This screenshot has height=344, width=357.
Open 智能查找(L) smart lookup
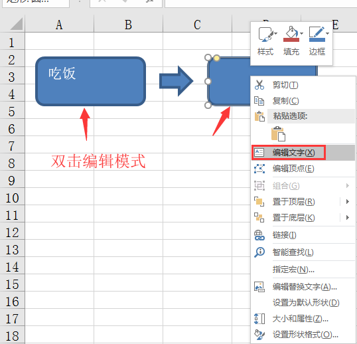coord(303,252)
